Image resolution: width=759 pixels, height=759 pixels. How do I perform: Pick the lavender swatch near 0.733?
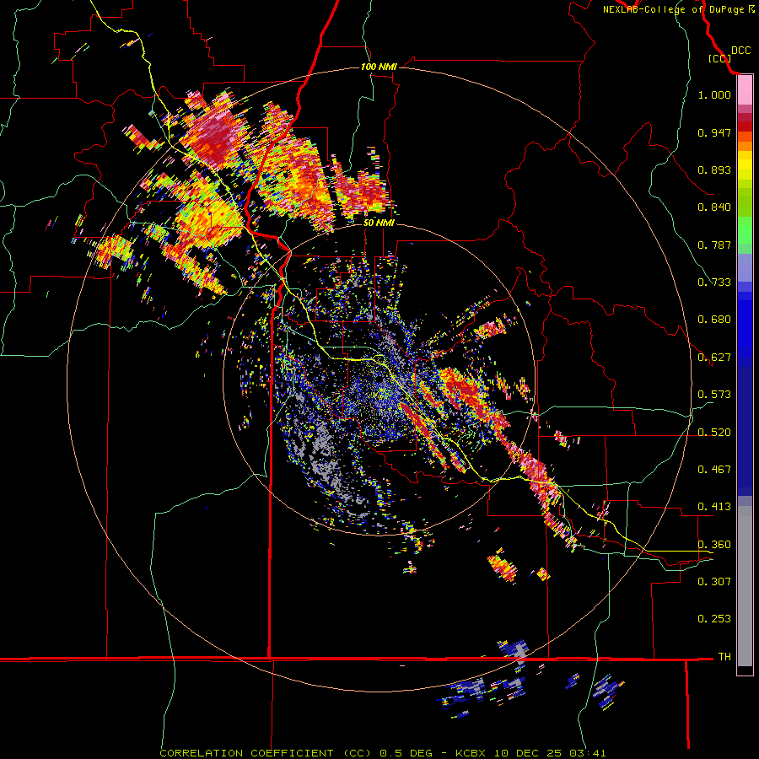pos(745,267)
